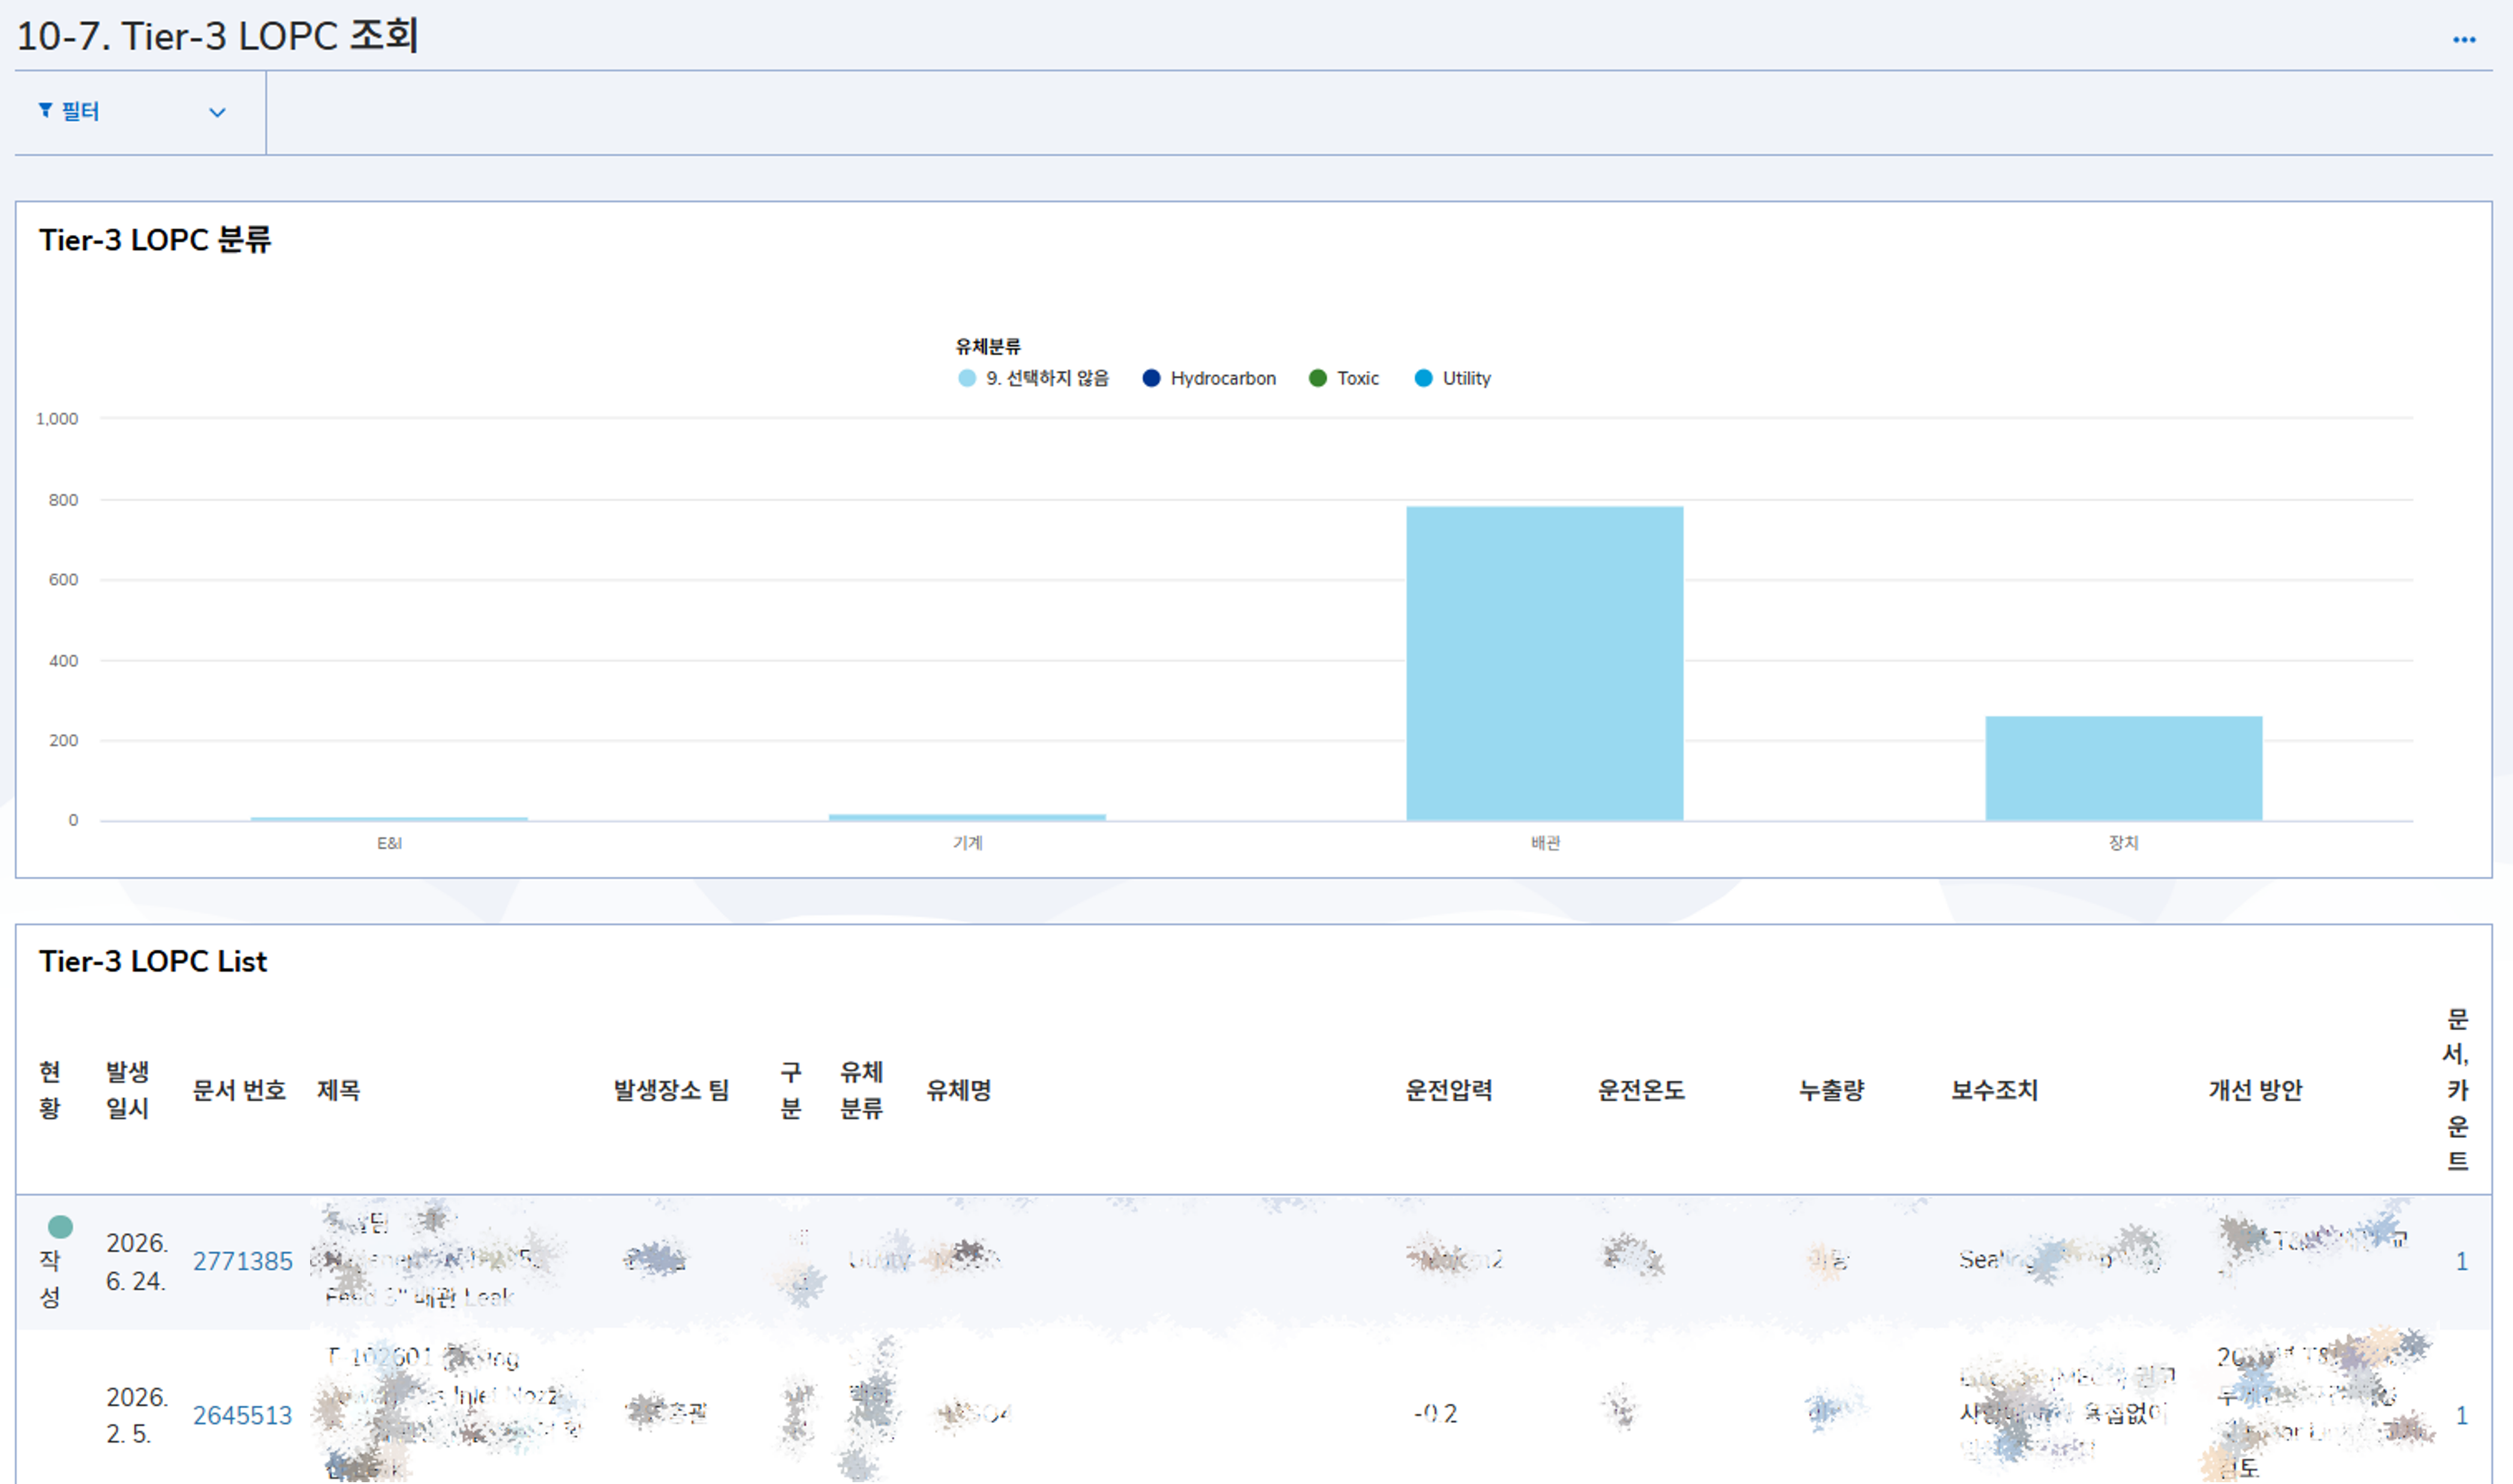Click the 배관 axis label
This screenshot has height=1484, width=2513.
(1545, 843)
